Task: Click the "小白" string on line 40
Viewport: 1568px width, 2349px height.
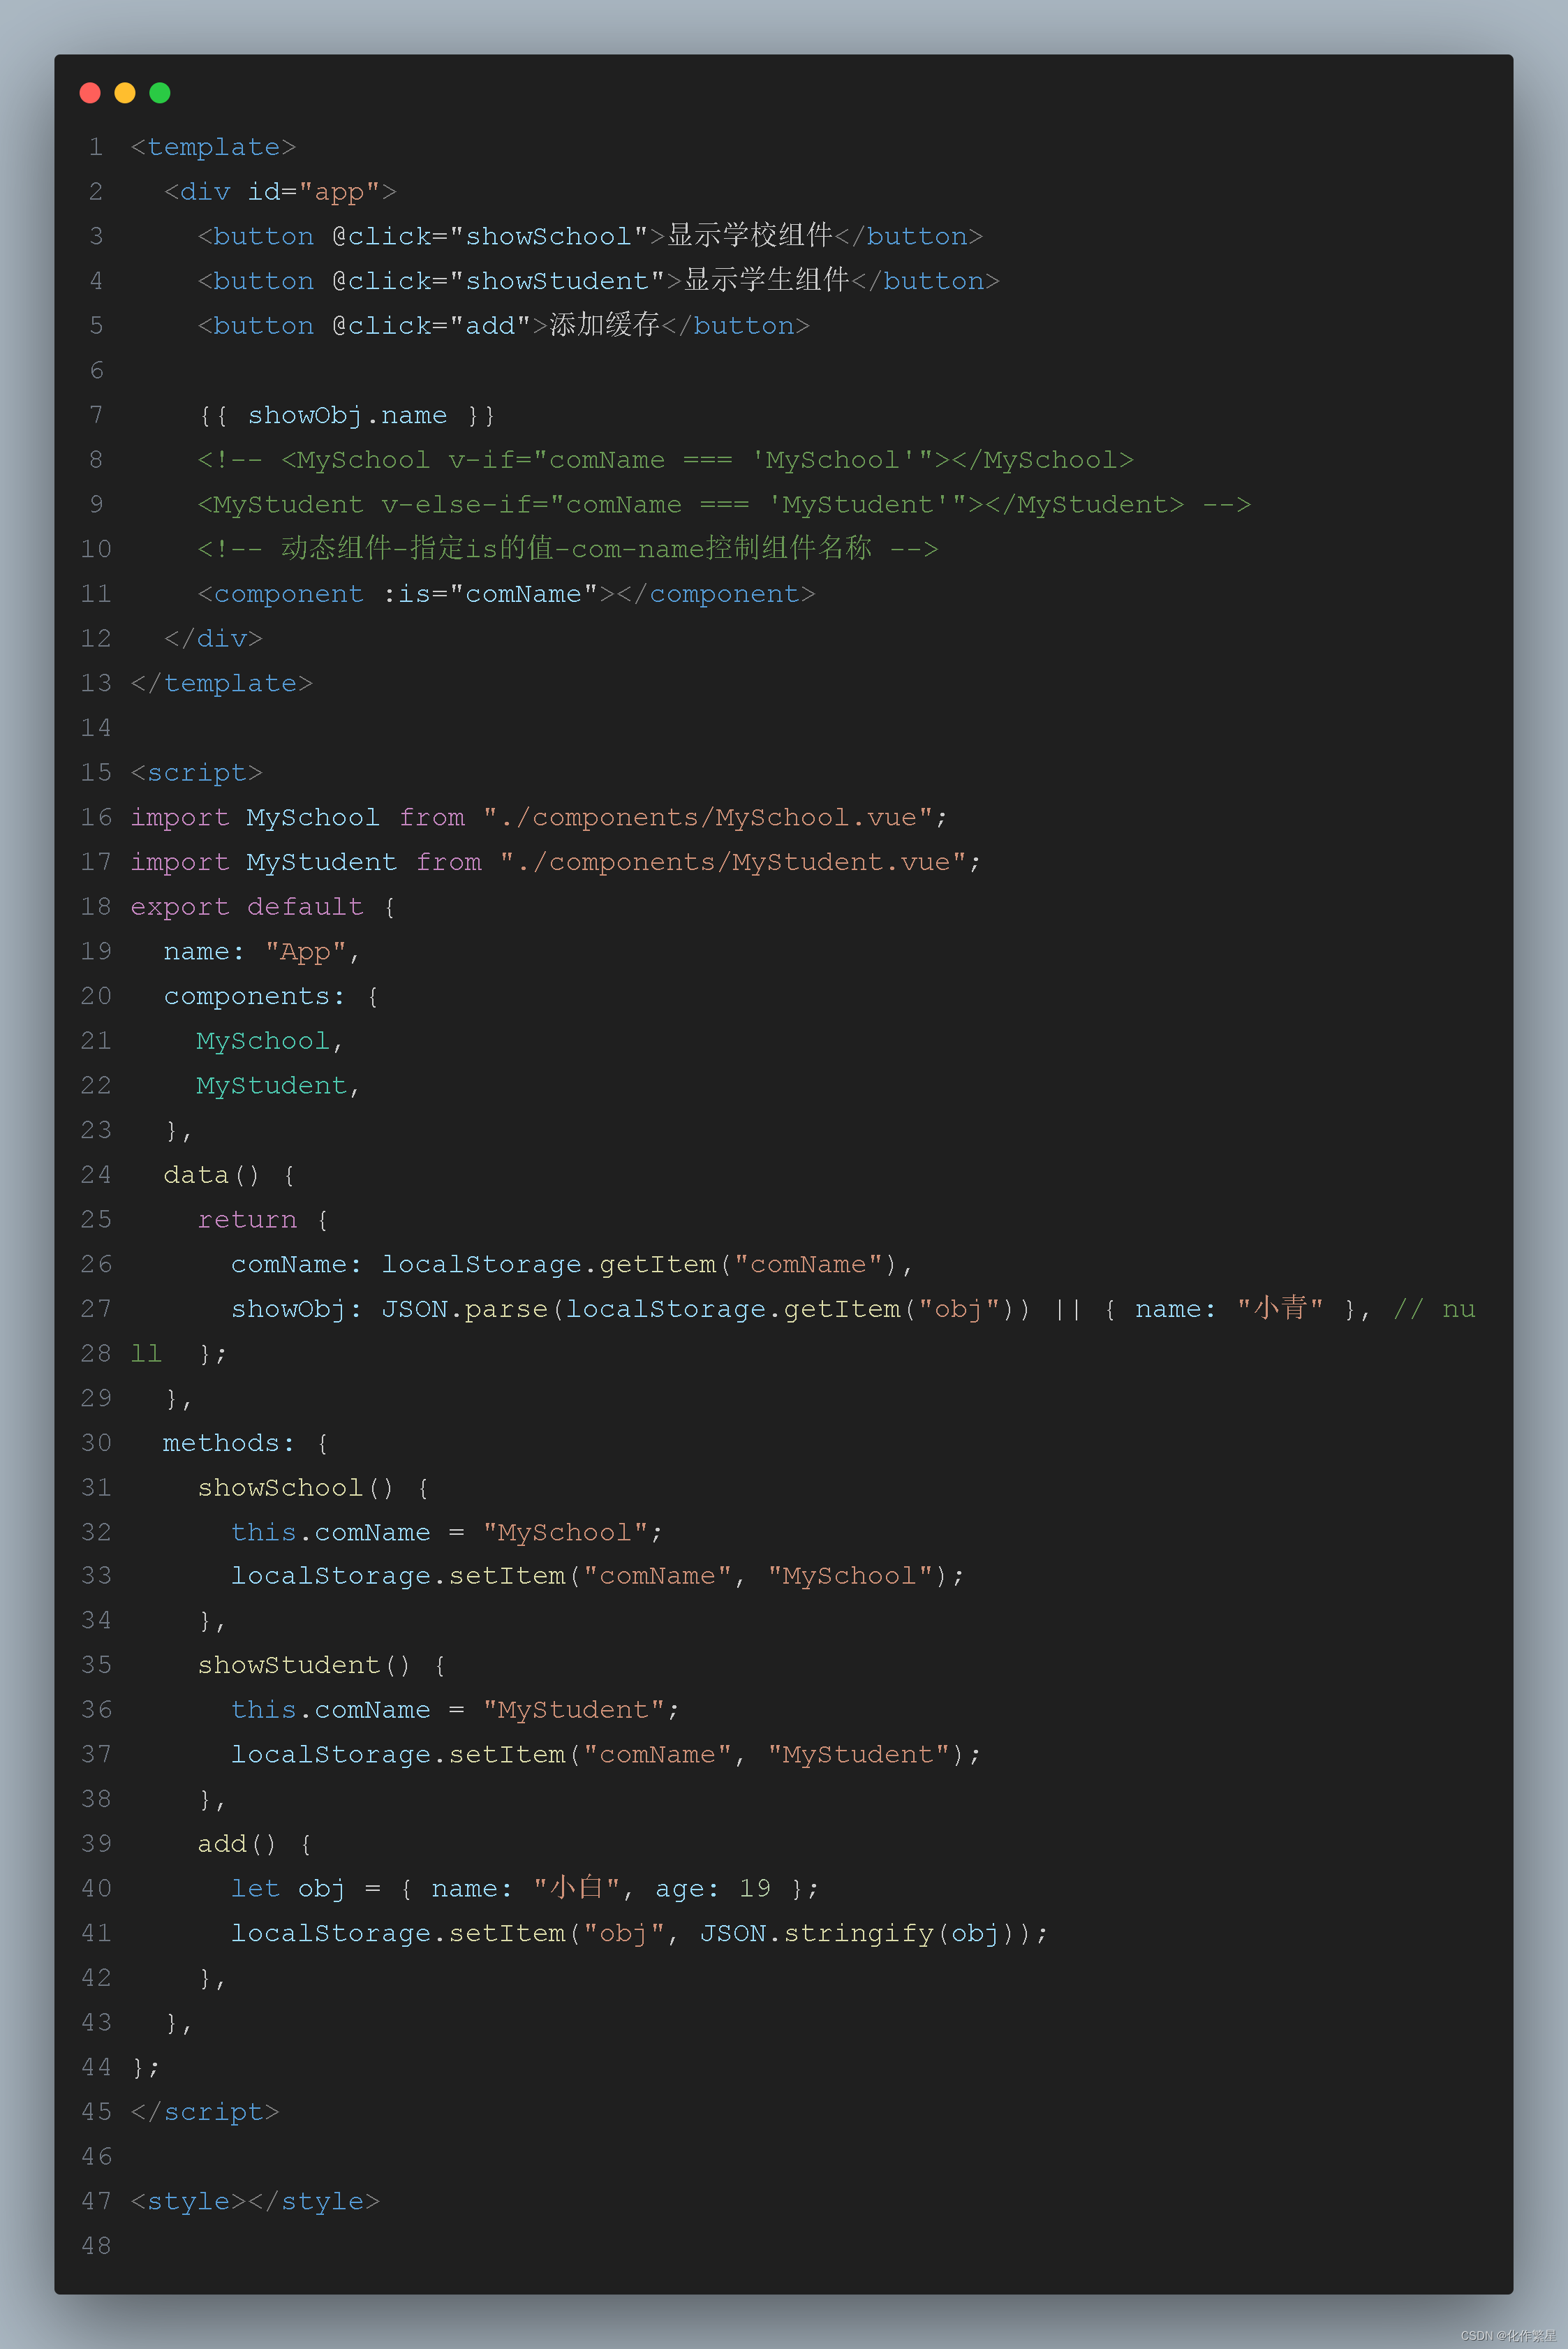Action: [x=577, y=1888]
